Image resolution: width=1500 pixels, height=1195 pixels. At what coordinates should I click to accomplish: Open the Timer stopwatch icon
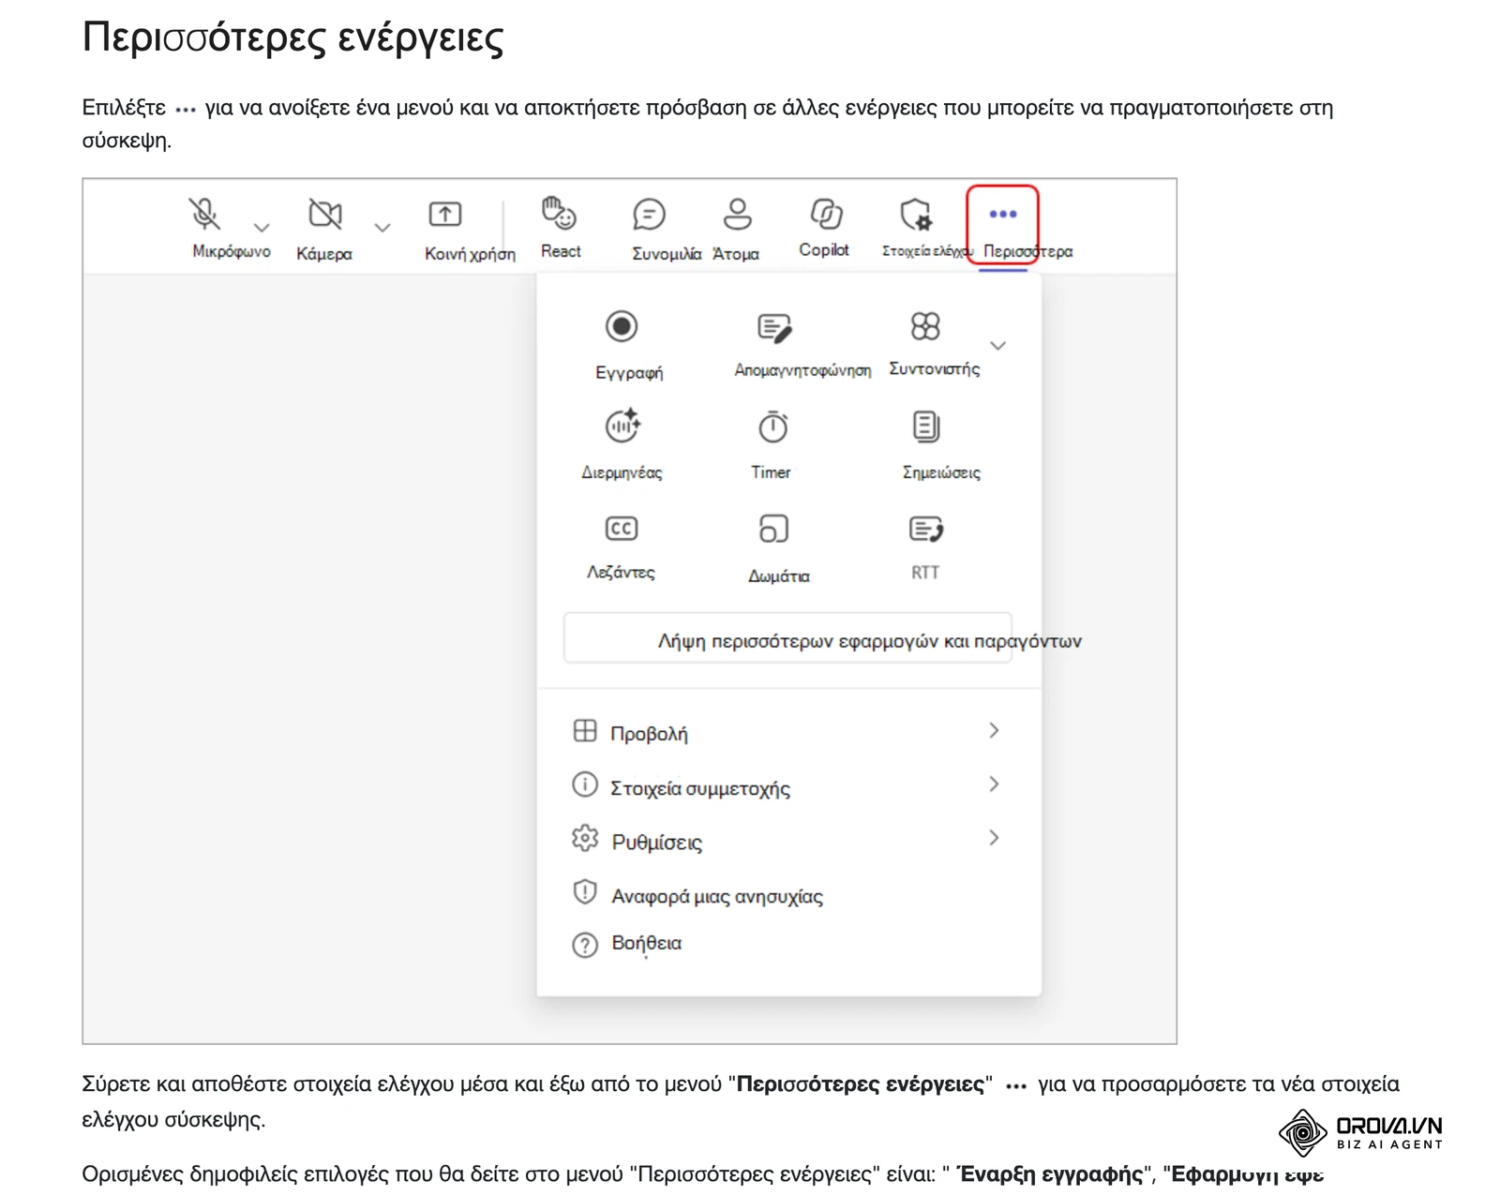coord(773,426)
